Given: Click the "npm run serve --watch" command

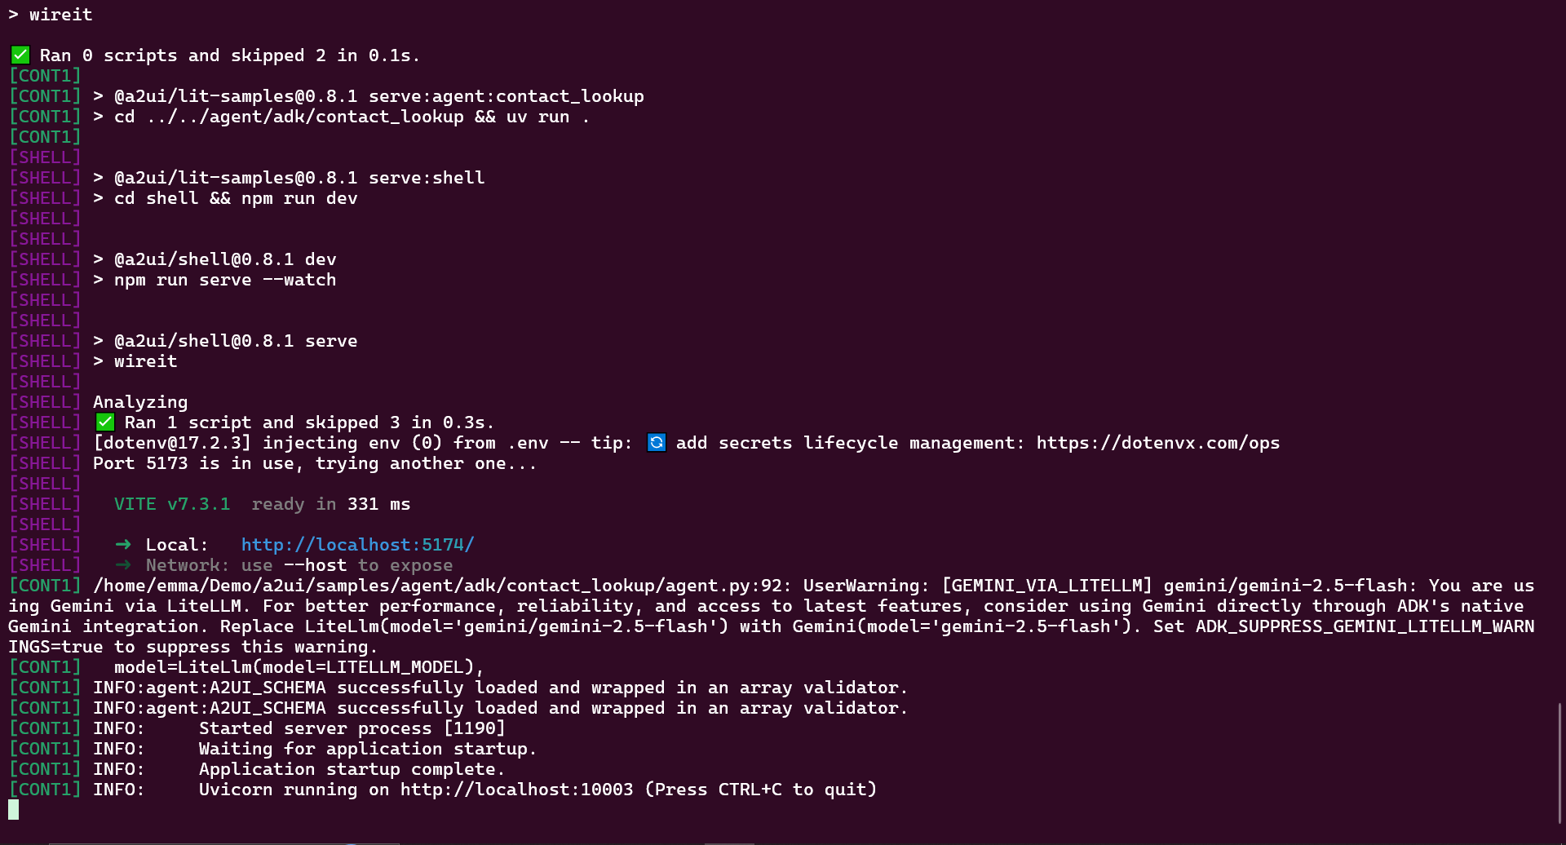Looking at the screenshot, I should tap(225, 280).
